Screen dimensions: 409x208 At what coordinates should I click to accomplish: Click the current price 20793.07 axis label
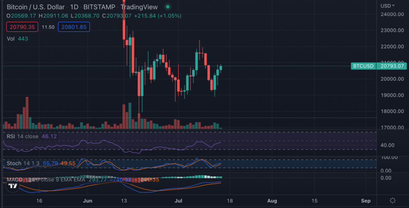coord(392,66)
